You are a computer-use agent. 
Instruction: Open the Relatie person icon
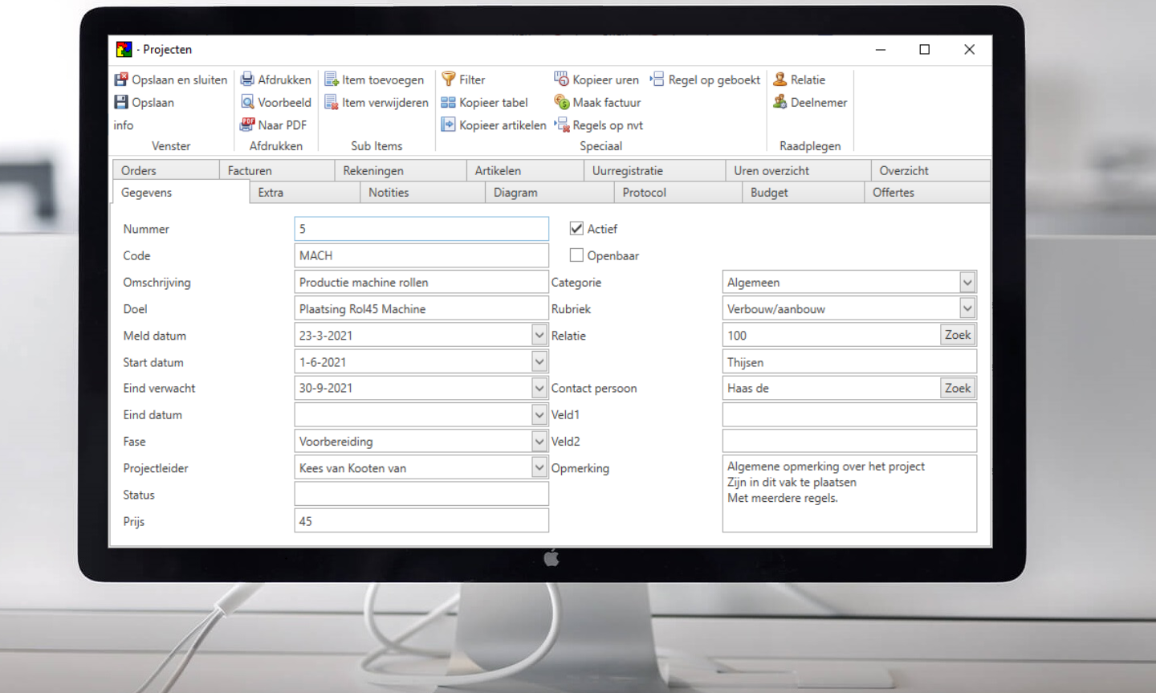pyautogui.click(x=779, y=79)
